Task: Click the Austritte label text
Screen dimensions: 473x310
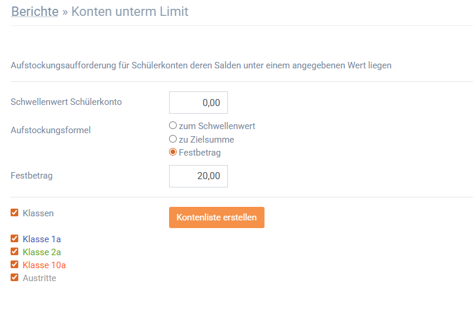Action: pyautogui.click(x=39, y=278)
